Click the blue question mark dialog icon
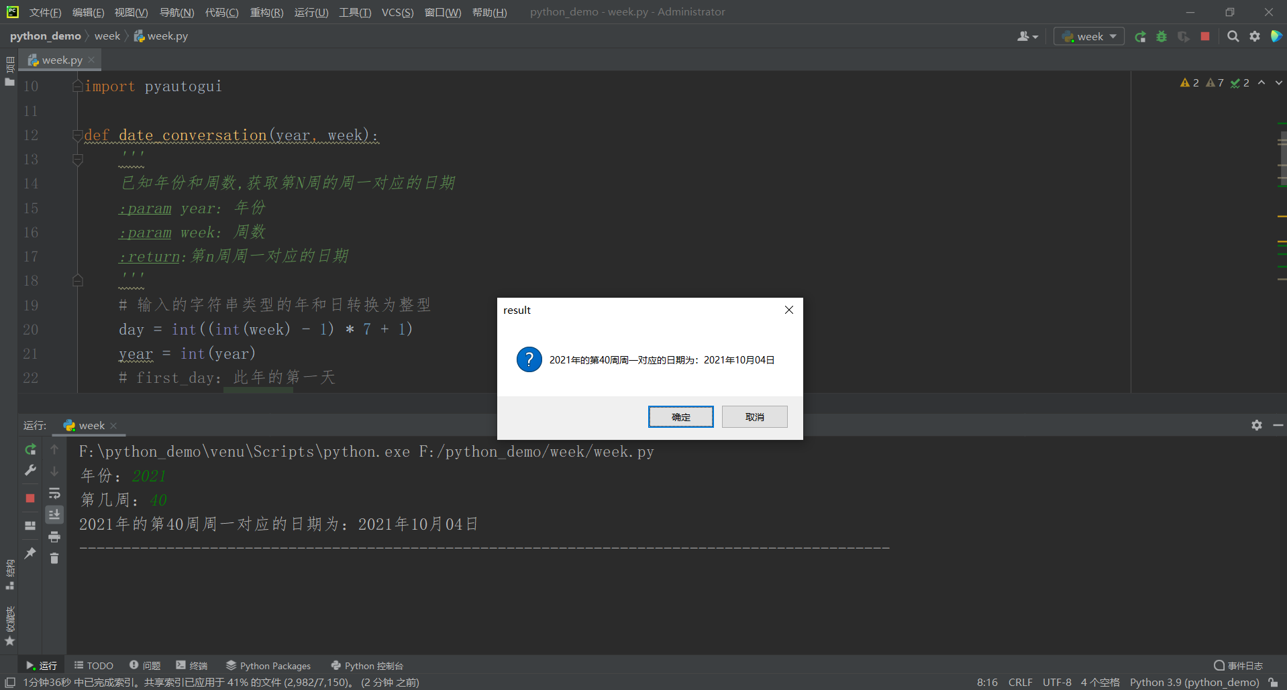 [529, 359]
